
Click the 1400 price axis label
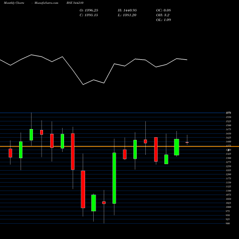tap(228, 141)
